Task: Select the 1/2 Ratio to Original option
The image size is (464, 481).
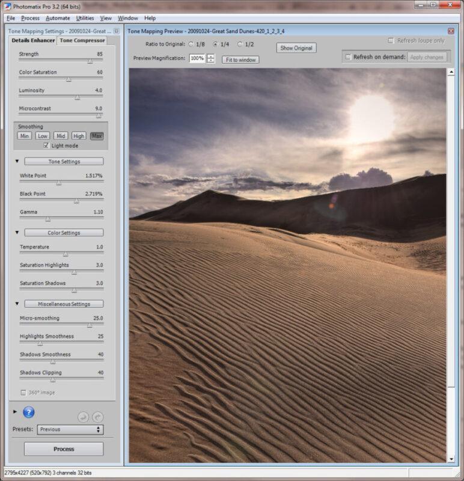Action: pos(240,44)
